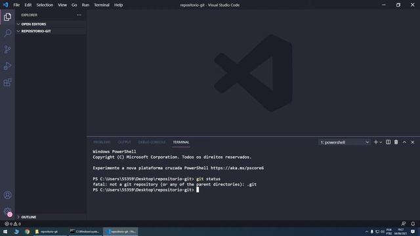Switch to the PROBLEMS panel tab
Image resolution: width=420 pixels, height=236 pixels.
pyautogui.click(x=102, y=142)
